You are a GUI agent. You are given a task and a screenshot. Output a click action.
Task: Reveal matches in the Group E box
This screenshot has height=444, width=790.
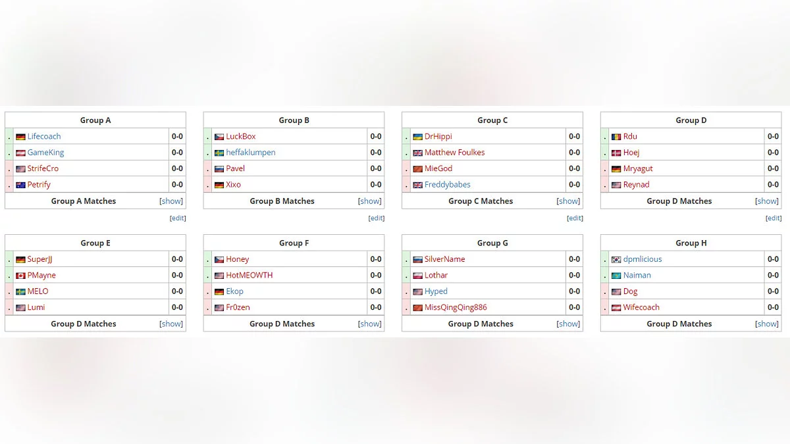[x=171, y=324]
